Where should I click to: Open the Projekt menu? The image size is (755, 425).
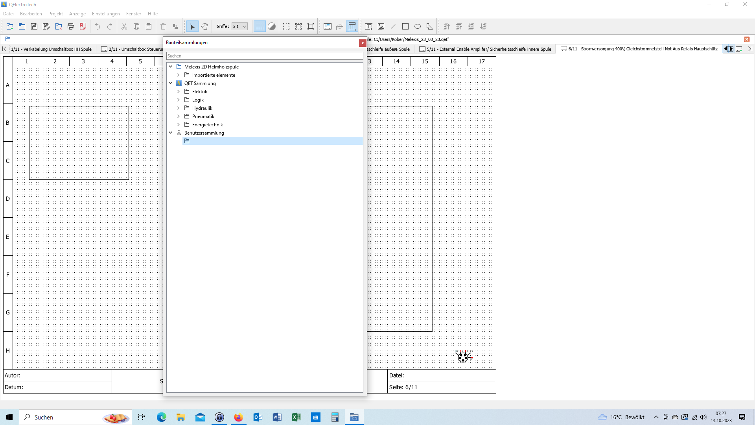pos(55,14)
